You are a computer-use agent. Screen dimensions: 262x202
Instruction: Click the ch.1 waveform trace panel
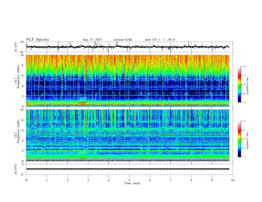click(x=130, y=47)
